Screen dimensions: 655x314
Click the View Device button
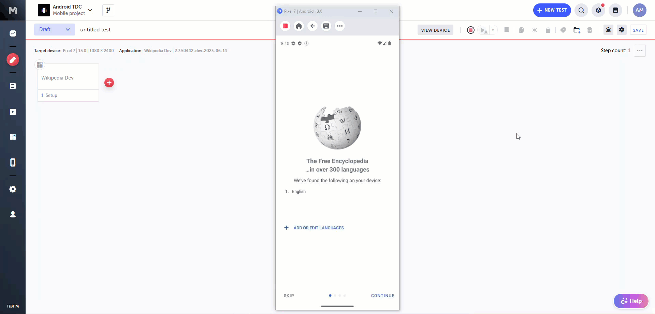(435, 30)
